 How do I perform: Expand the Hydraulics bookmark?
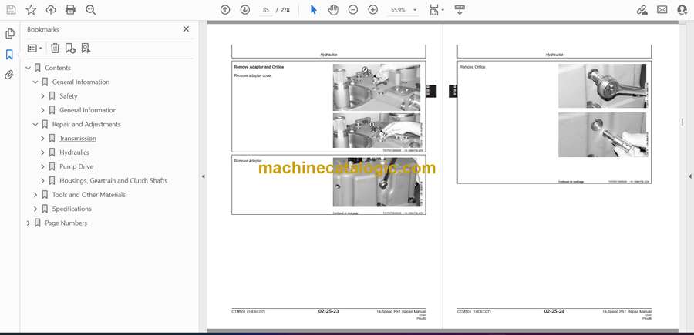pos(42,152)
